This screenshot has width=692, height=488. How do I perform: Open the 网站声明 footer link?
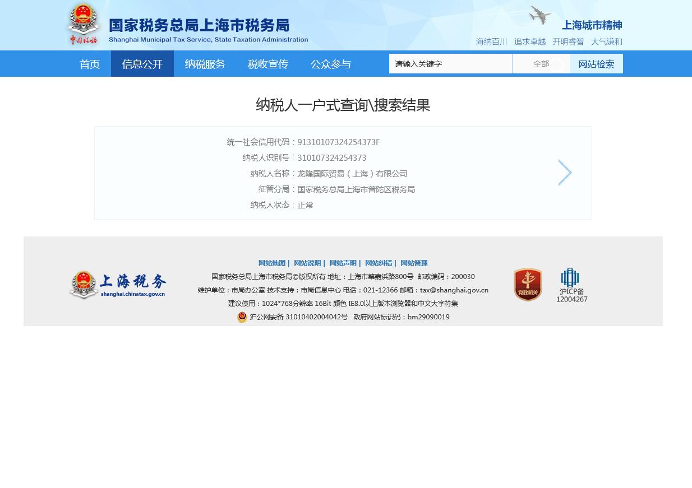343,263
